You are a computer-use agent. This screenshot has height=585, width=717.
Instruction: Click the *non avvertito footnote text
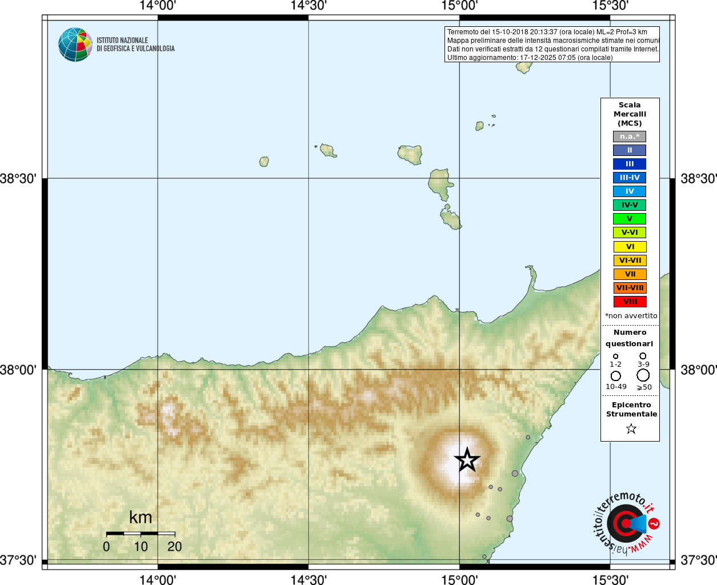pyautogui.click(x=631, y=315)
